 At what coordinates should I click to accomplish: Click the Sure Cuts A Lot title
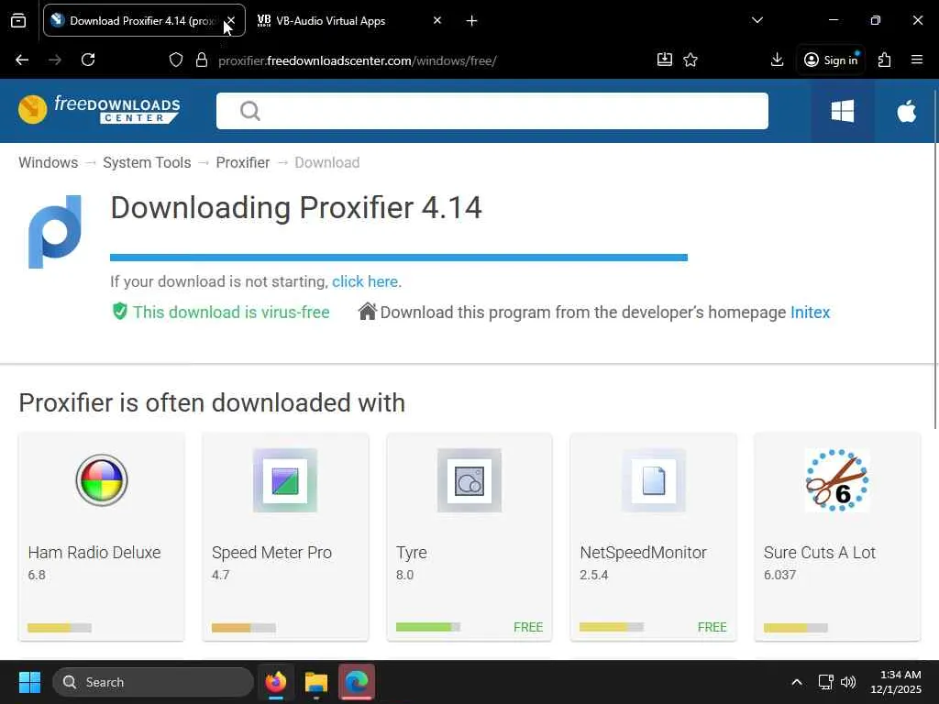coord(820,553)
